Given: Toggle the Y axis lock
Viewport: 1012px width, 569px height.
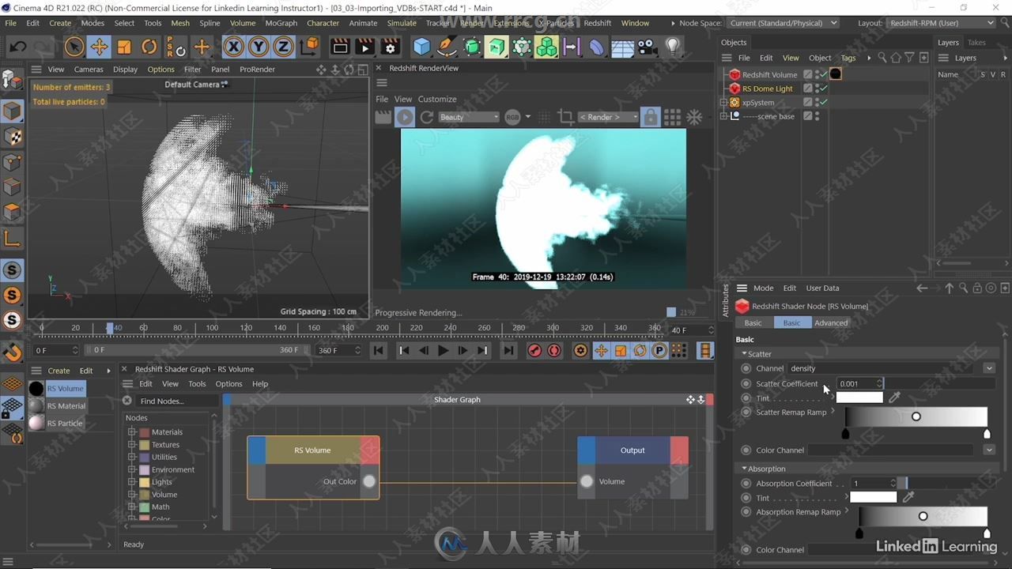Looking at the screenshot, I should coord(259,47).
